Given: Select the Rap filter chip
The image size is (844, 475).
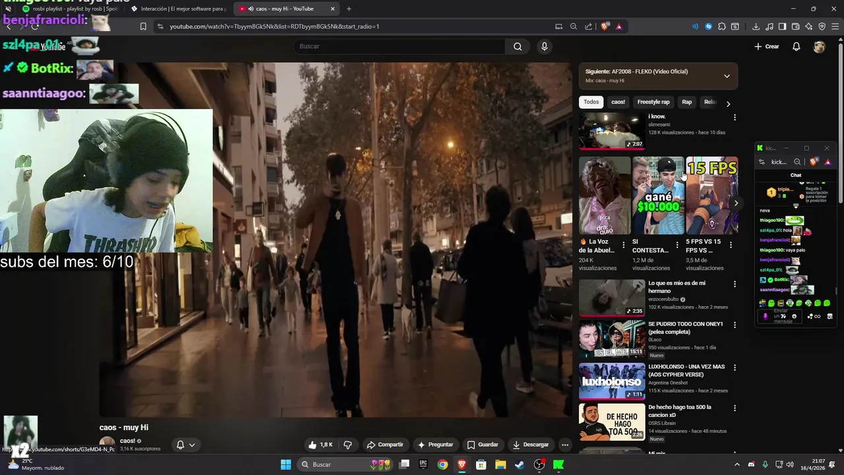Looking at the screenshot, I should point(687,102).
